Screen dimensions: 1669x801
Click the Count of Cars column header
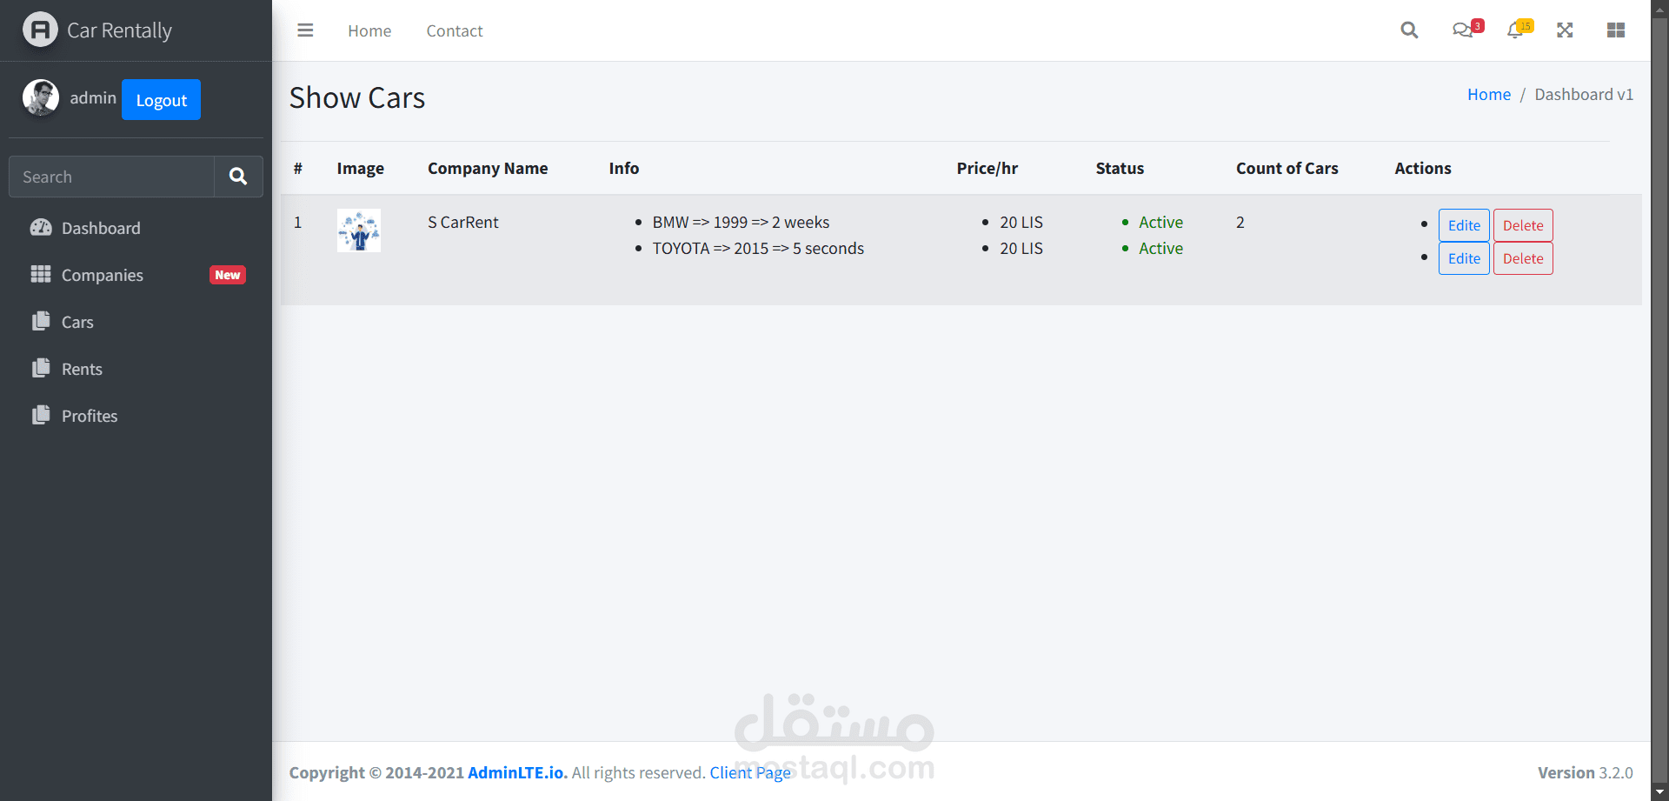1287,168
